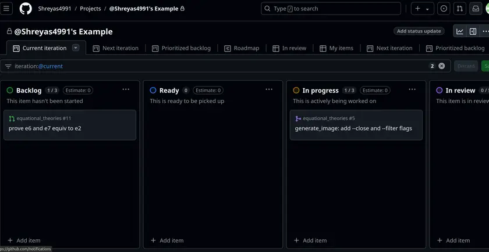Click the purple In review status circle
The image size is (489, 252).
pyautogui.click(x=439, y=90)
